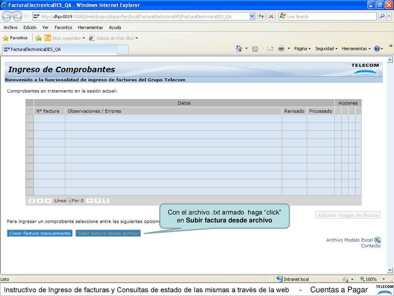The image size is (394, 296).
Task: Click Add to favorites bar icon
Action: 38,38
